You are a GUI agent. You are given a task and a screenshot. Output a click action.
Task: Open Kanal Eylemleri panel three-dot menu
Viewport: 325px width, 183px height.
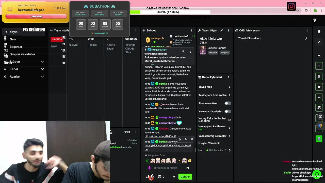pos(229,77)
